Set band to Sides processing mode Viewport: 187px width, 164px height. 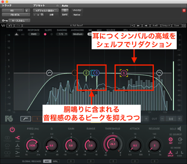click(7, 154)
